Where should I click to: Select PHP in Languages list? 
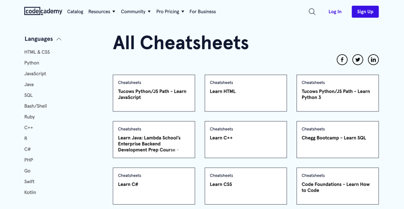pyautogui.click(x=29, y=160)
